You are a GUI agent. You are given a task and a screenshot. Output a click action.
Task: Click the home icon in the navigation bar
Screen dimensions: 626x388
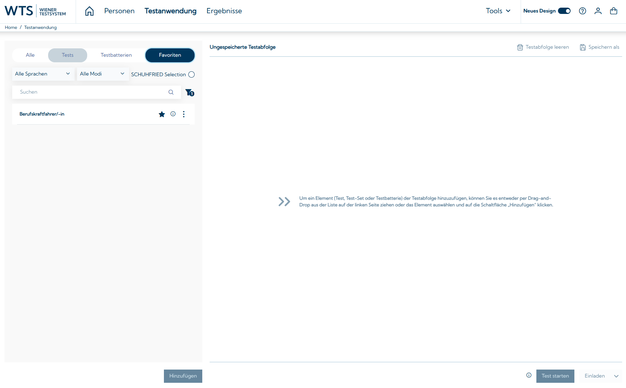[x=89, y=11]
